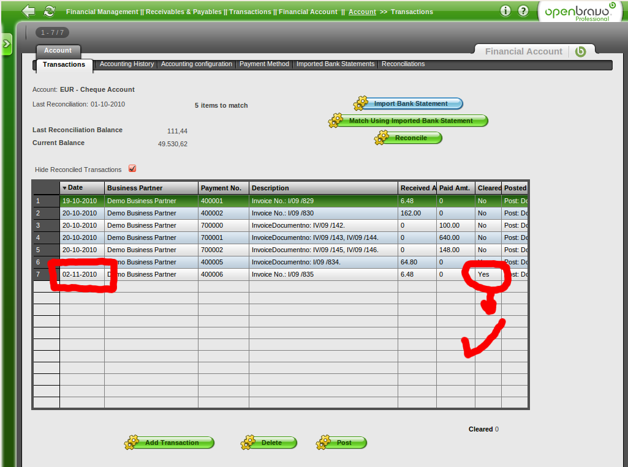This screenshot has width=628, height=467.
Task: Open the help question mark icon
Action: (523, 11)
